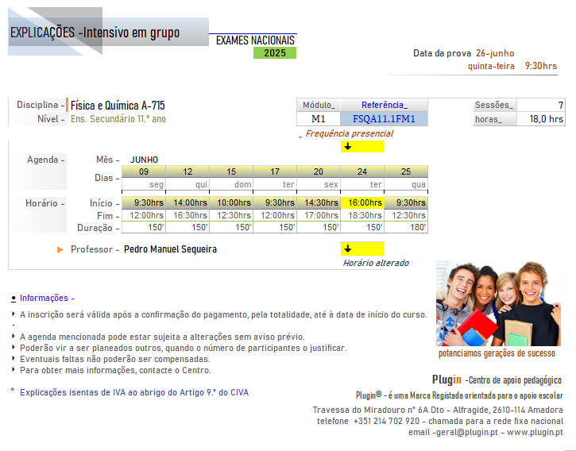This screenshot has height=451, width=576.
Task: Click the 14:30hrs start time cell
Action: (x=319, y=203)
